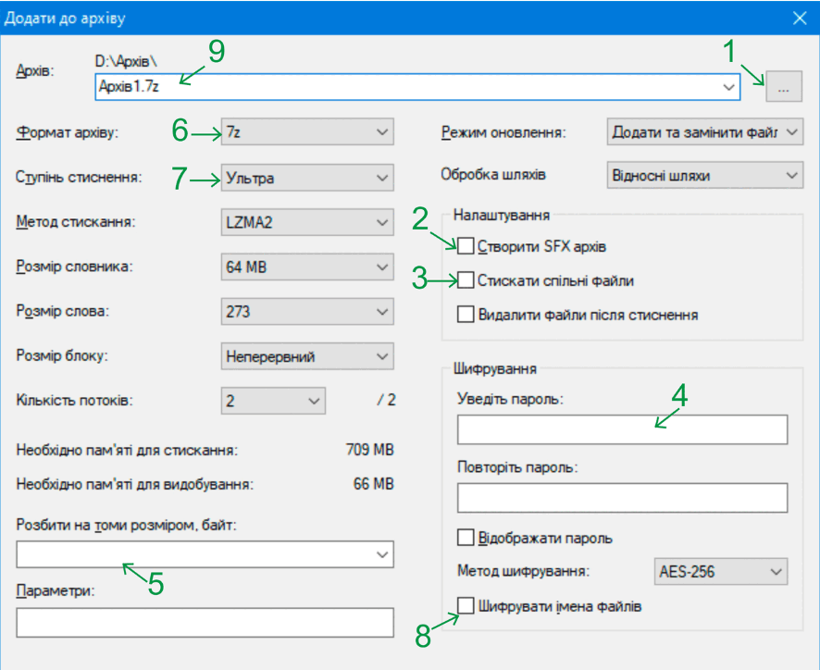820x670 pixels.
Task: Open the Метод стискання LZMA2 dropdown
Action: [x=307, y=222]
